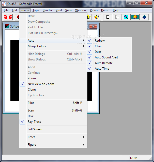Click the status bar resize grip
154x162 pixels.
(x=150, y=158)
